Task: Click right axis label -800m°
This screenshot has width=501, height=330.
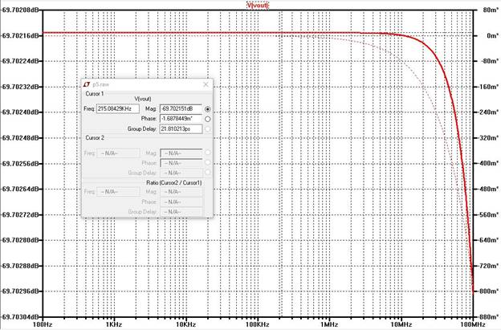Action: [x=489, y=291]
